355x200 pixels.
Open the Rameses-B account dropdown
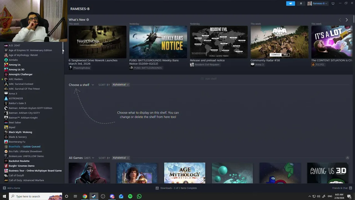pos(317,3)
